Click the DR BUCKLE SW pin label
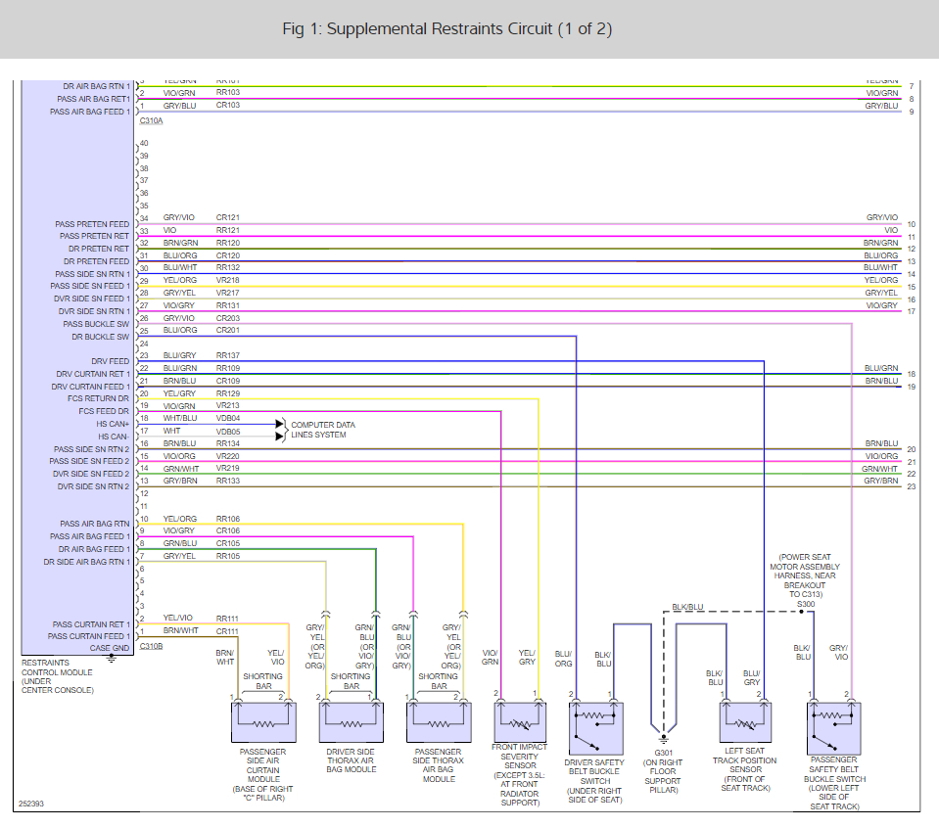The width and height of the screenshot is (939, 828). point(100,337)
